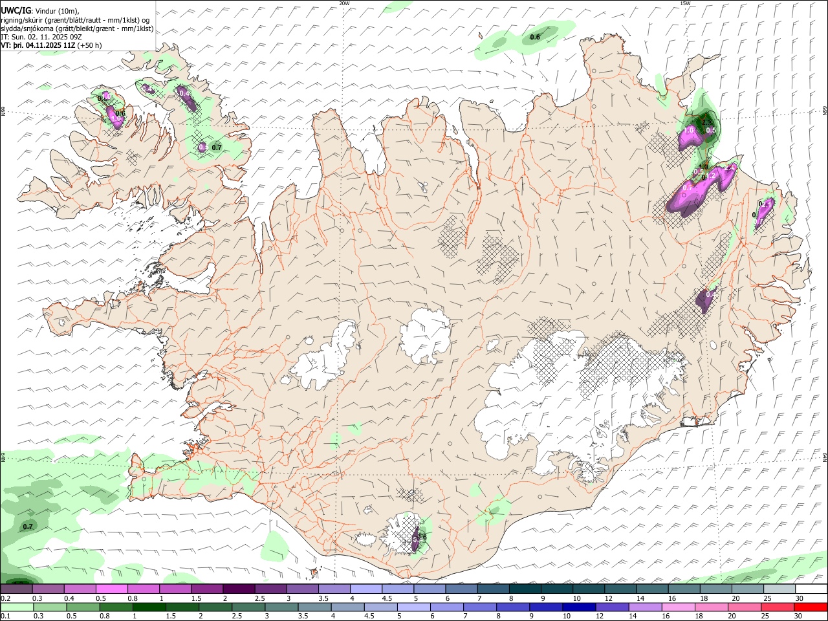Screen dimensions: 828x621
Task: Click the 0.6 label on the southern glacier
Action: (422, 537)
